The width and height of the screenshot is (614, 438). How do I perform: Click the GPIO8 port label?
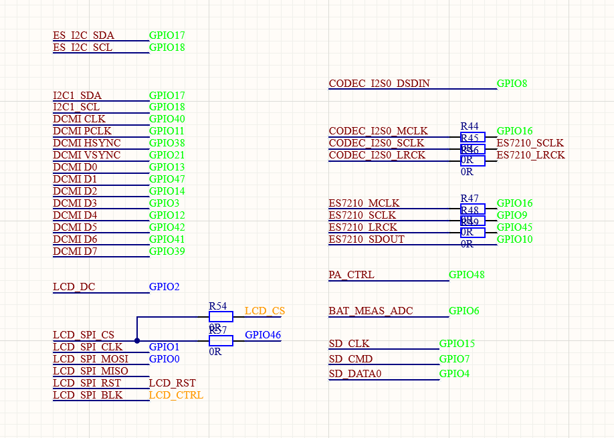pos(512,84)
